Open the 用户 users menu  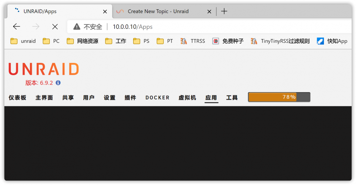point(89,97)
